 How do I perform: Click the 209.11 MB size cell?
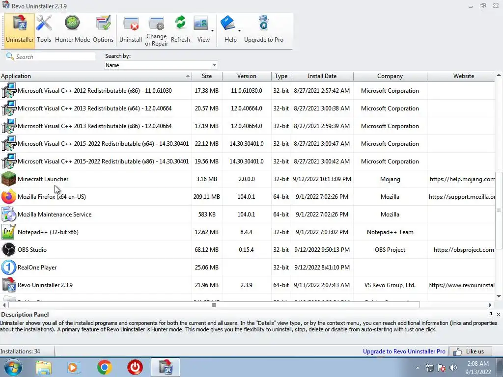point(207,197)
